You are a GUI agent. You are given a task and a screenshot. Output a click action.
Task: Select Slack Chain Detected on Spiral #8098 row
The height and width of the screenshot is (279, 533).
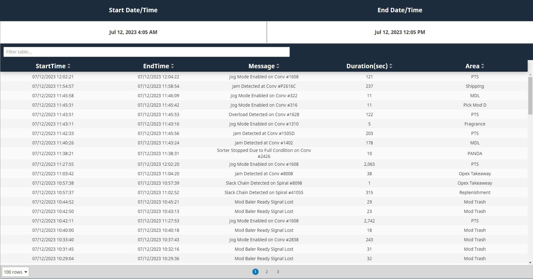tap(264, 183)
